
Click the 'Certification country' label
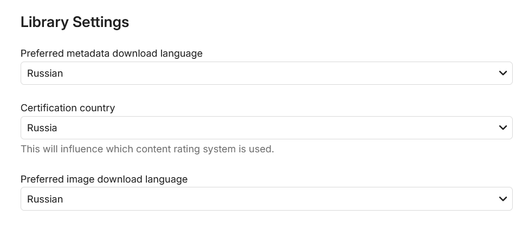tap(68, 108)
